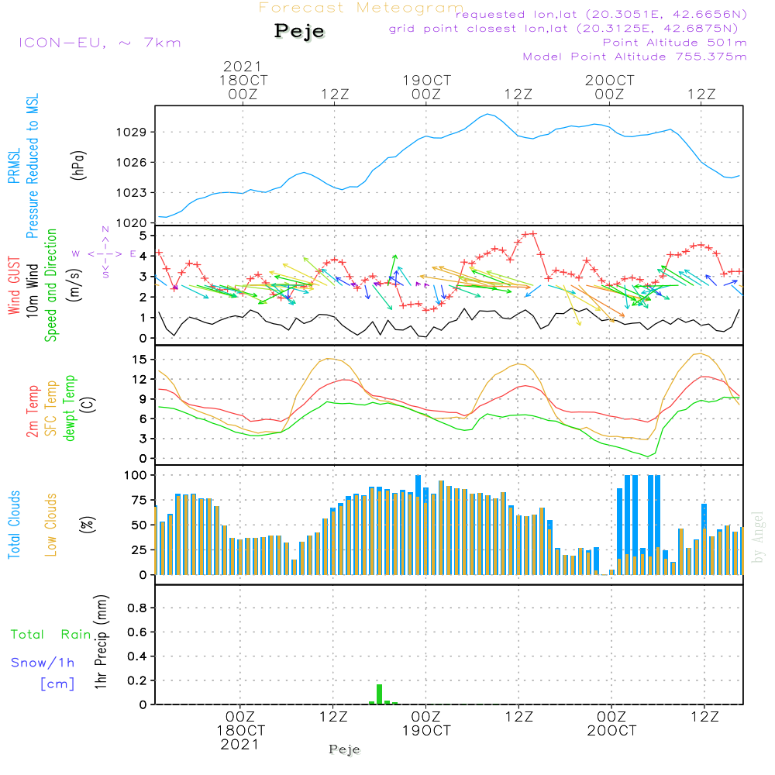Click the 'Forecast Meteogram' title text
Image resolution: width=775 pixels, height=775 pixels.
click(x=361, y=8)
